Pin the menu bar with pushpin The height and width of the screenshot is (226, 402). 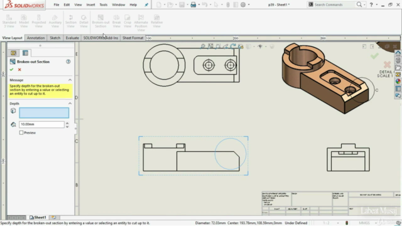(146, 4)
